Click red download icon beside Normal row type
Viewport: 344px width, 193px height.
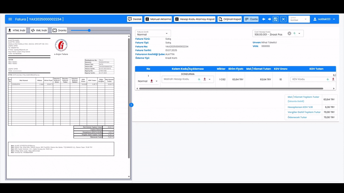pyautogui.click(x=152, y=81)
